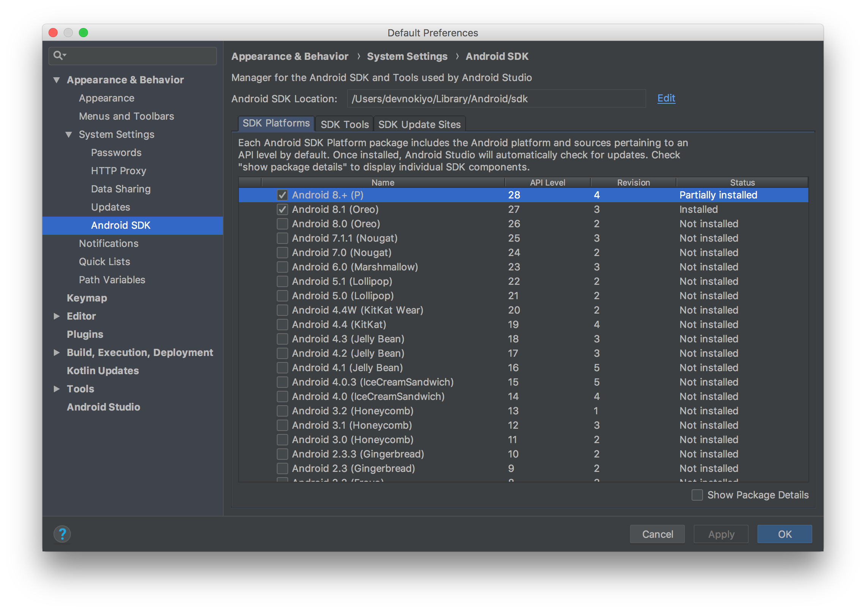Expand Build, Execution, Deployment section
Image resolution: width=866 pixels, height=612 pixels.
[x=56, y=353]
